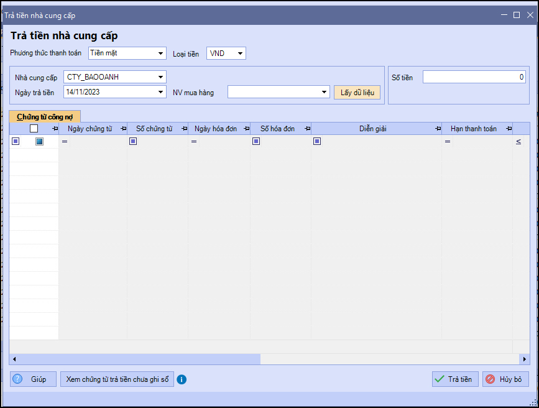Click equals filter icon under Ngày hóa đơn
This screenshot has height=408, width=539.
[x=194, y=142]
